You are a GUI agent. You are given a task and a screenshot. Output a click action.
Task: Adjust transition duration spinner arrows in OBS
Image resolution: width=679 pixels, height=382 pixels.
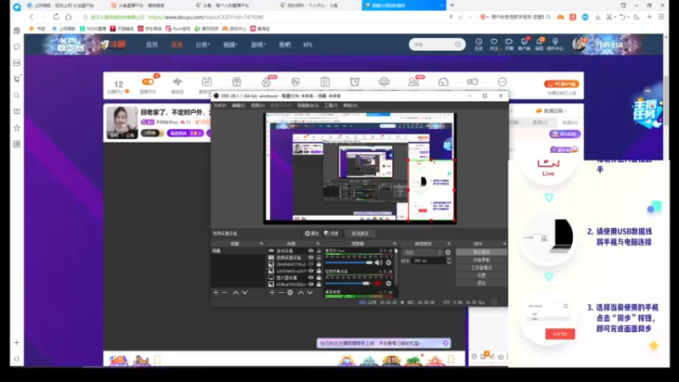449,261
